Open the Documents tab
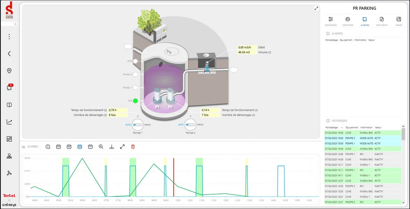 pyautogui.click(x=382, y=21)
